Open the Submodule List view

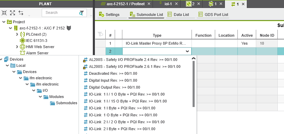click(147, 15)
